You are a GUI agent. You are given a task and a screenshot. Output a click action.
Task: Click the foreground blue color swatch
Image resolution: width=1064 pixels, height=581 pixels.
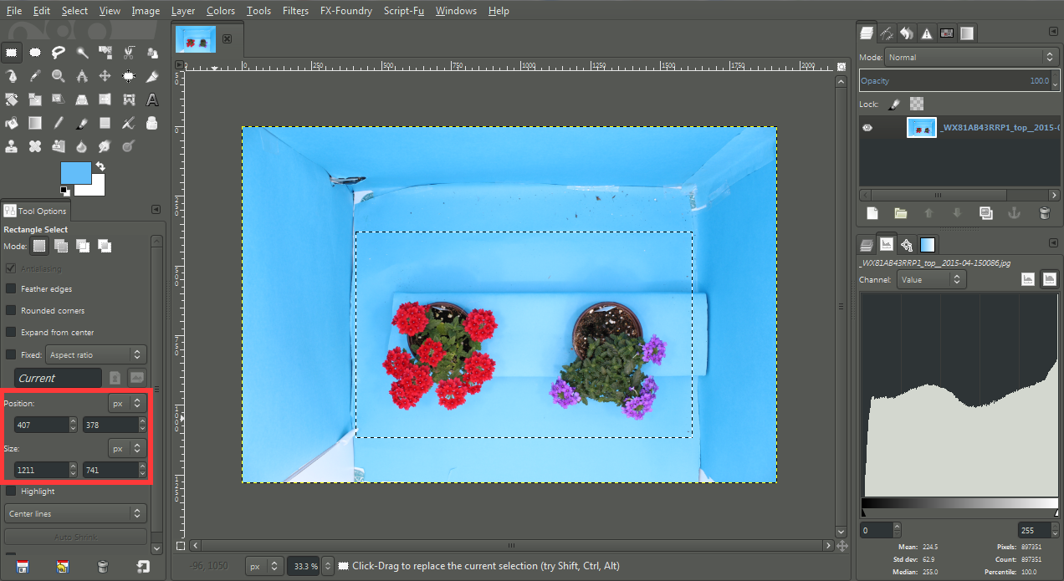pos(75,172)
